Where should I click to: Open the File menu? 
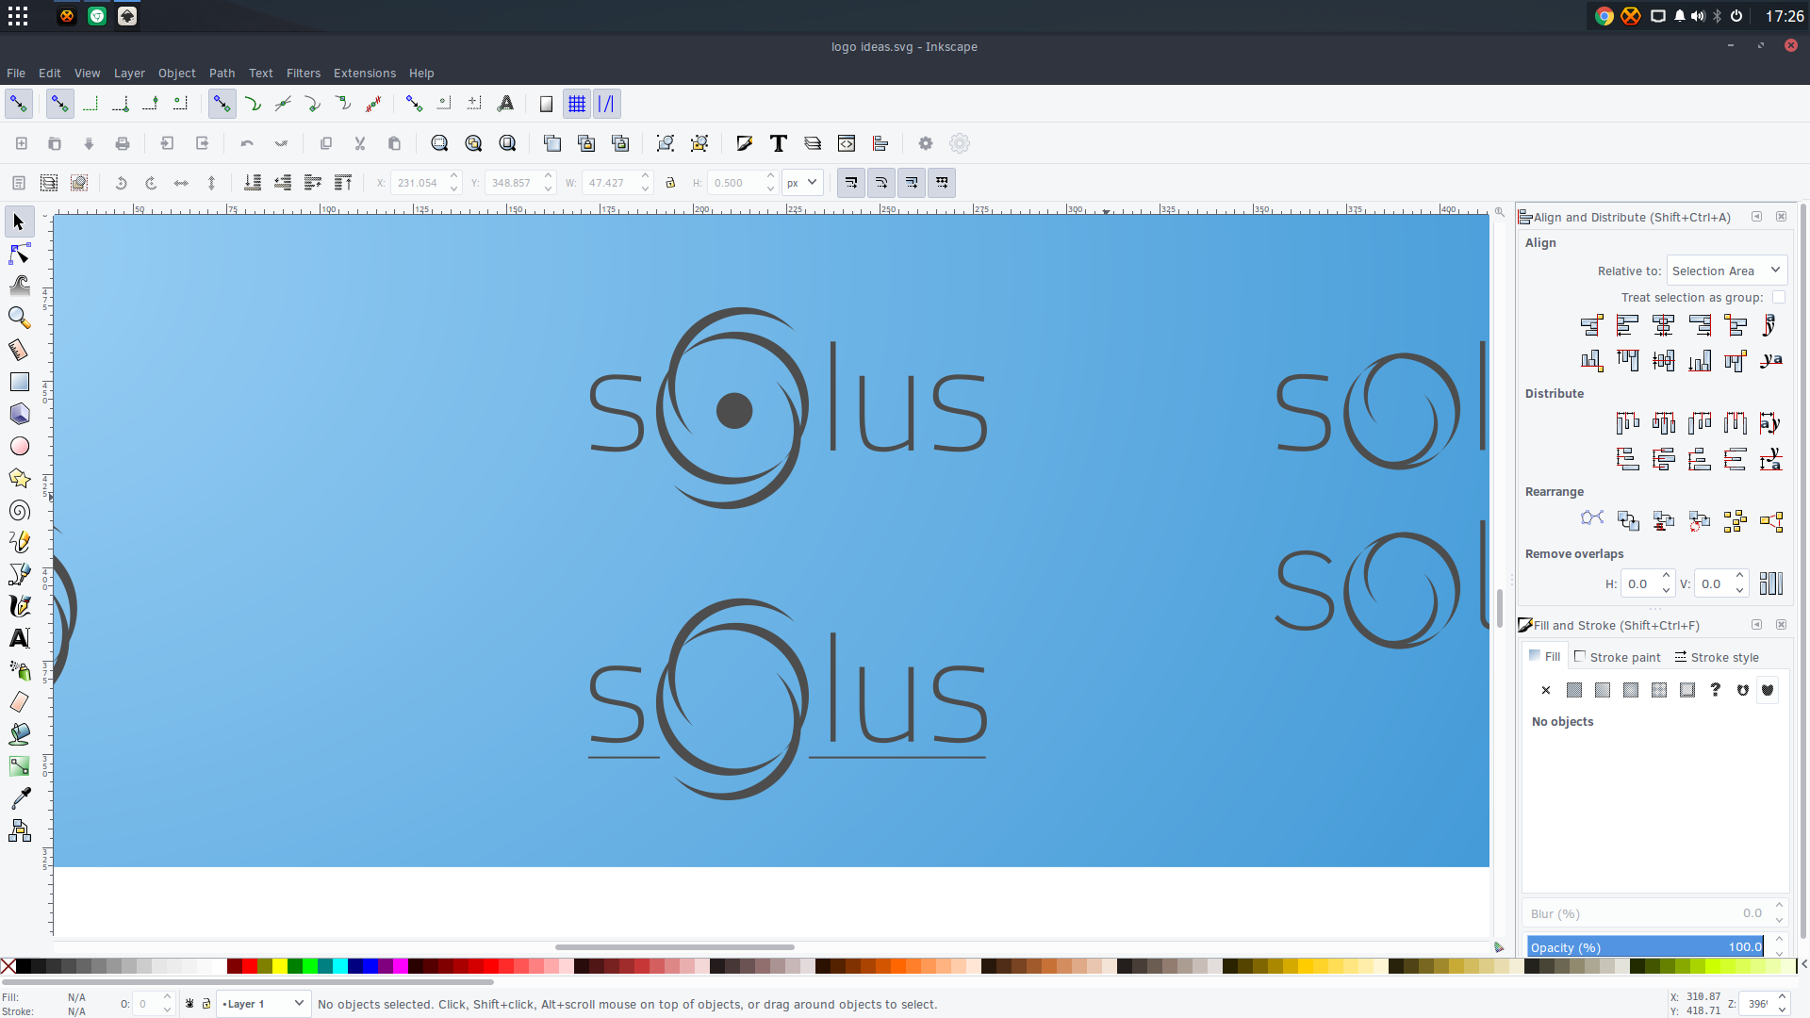16,74
